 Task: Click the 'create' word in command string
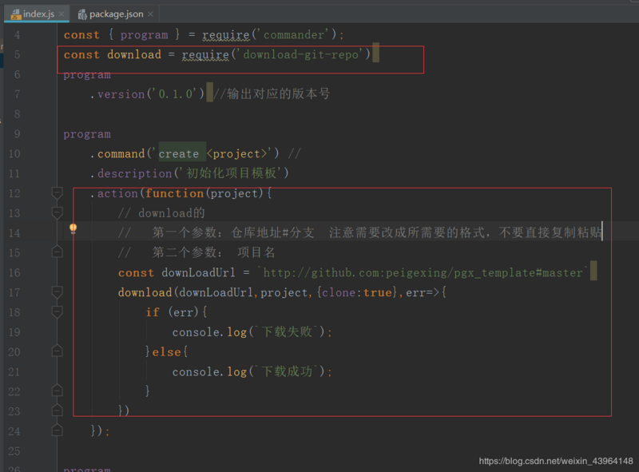pyautogui.click(x=178, y=153)
